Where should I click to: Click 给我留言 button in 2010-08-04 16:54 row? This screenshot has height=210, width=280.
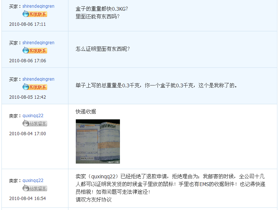click(35, 188)
